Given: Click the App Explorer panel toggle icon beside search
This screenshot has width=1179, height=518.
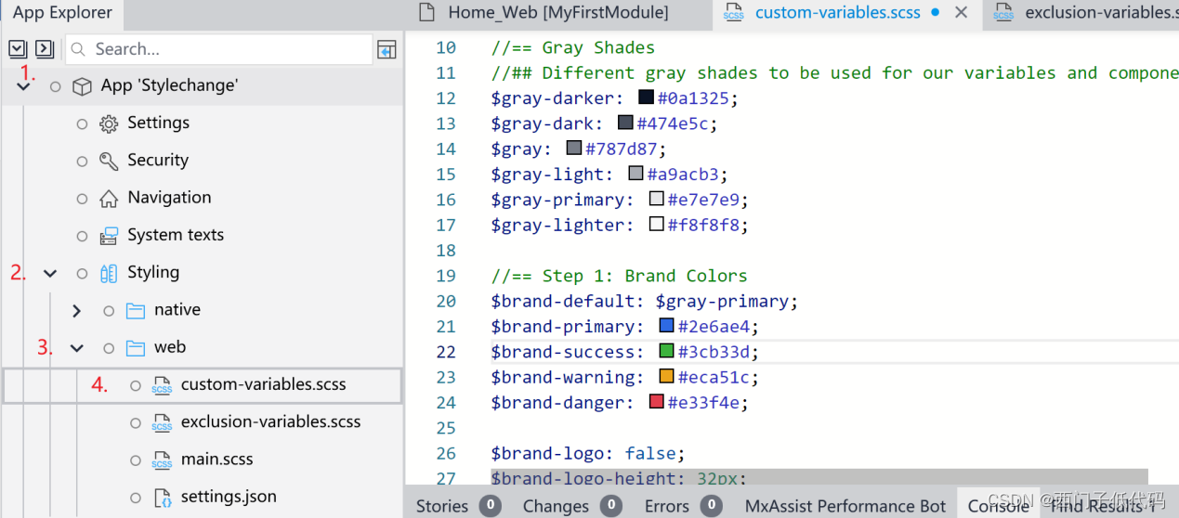Looking at the screenshot, I should click(387, 50).
